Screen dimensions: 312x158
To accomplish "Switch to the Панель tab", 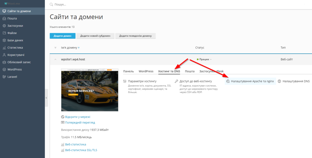I will point(129,71).
